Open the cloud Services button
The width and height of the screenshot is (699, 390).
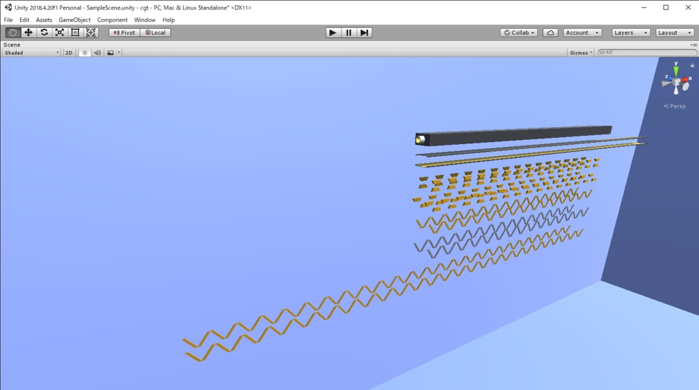[551, 33]
